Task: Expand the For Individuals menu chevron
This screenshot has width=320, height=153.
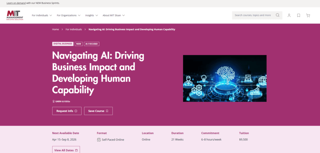Action: (51, 15)
